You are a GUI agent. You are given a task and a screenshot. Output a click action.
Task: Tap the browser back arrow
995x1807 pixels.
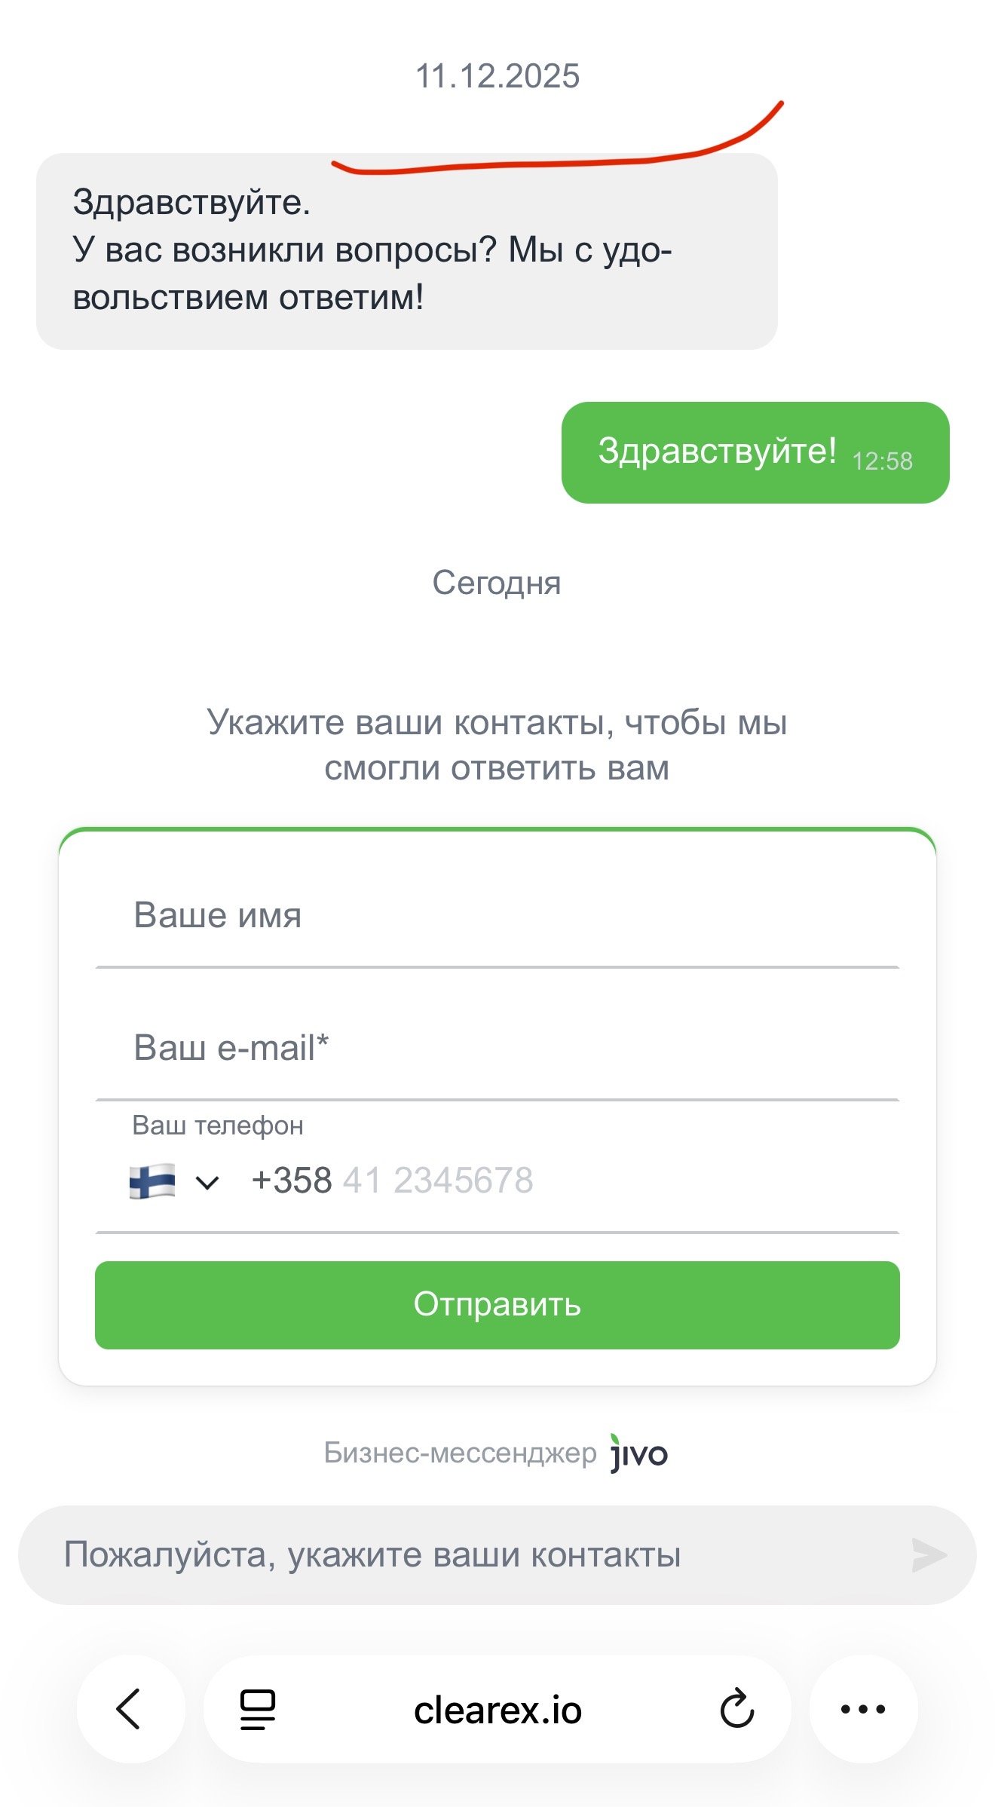[130, 1708]
